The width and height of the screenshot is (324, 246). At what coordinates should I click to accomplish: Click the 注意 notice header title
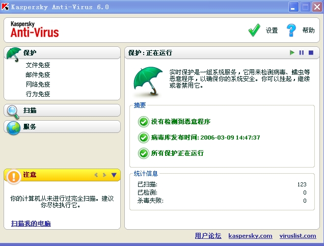[30, 175]
